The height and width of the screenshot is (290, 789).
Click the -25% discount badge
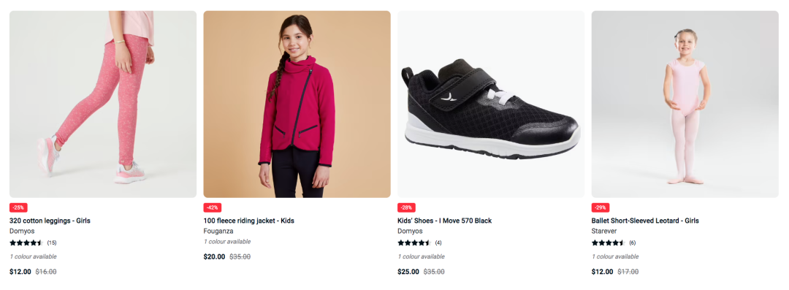(x=18, y=207)
